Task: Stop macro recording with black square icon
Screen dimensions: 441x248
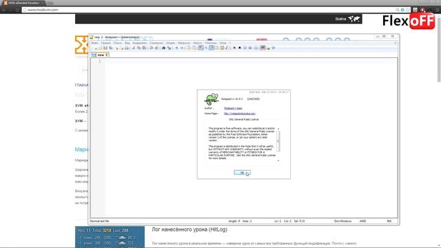Action: [240, 48]
